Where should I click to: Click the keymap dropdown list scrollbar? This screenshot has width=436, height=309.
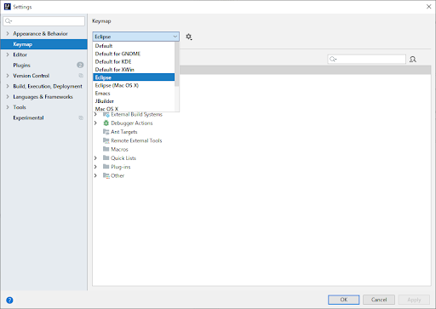click(x=177, y=65)
